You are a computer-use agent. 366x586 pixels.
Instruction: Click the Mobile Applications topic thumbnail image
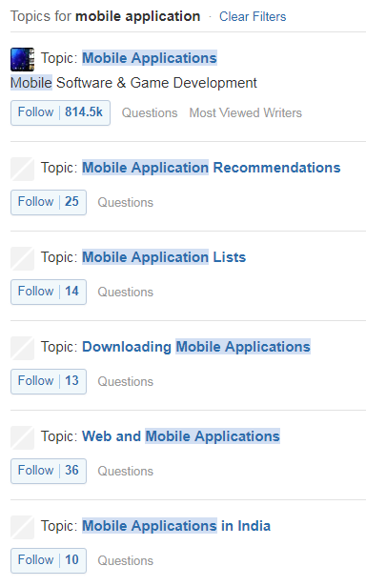point(23,59)
